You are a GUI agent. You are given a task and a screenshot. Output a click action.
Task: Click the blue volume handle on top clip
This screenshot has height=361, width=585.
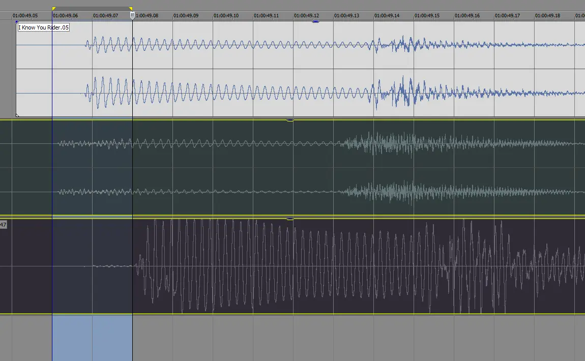315,22
